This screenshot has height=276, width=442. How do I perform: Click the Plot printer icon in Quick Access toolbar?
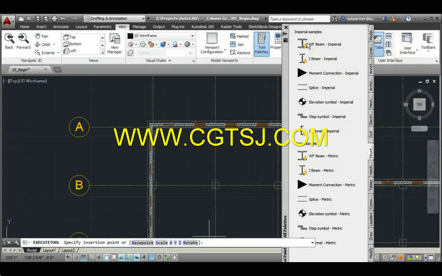54,19
